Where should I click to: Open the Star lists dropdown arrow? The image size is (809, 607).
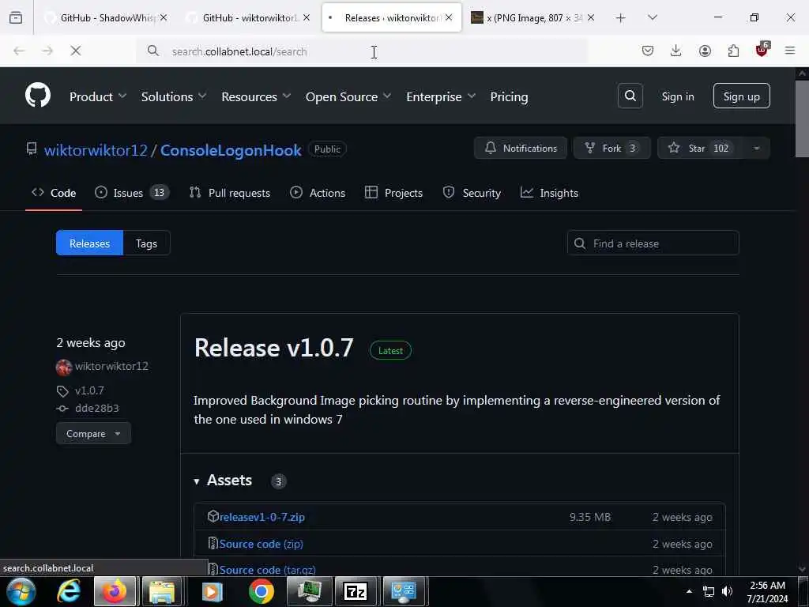click(x=756, y=148)
